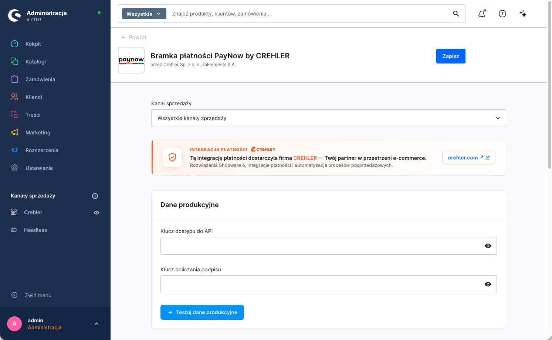
Task: Click the green online status dot
Action: (99, 13)
